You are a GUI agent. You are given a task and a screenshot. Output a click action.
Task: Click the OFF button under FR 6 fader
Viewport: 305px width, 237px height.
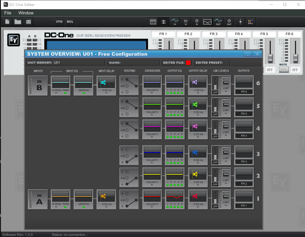(295, 70)
